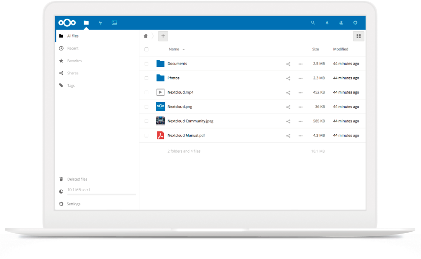This screenshot has width=421, height=259.
Task: Share the Documents folder
Action: point(288,64)
